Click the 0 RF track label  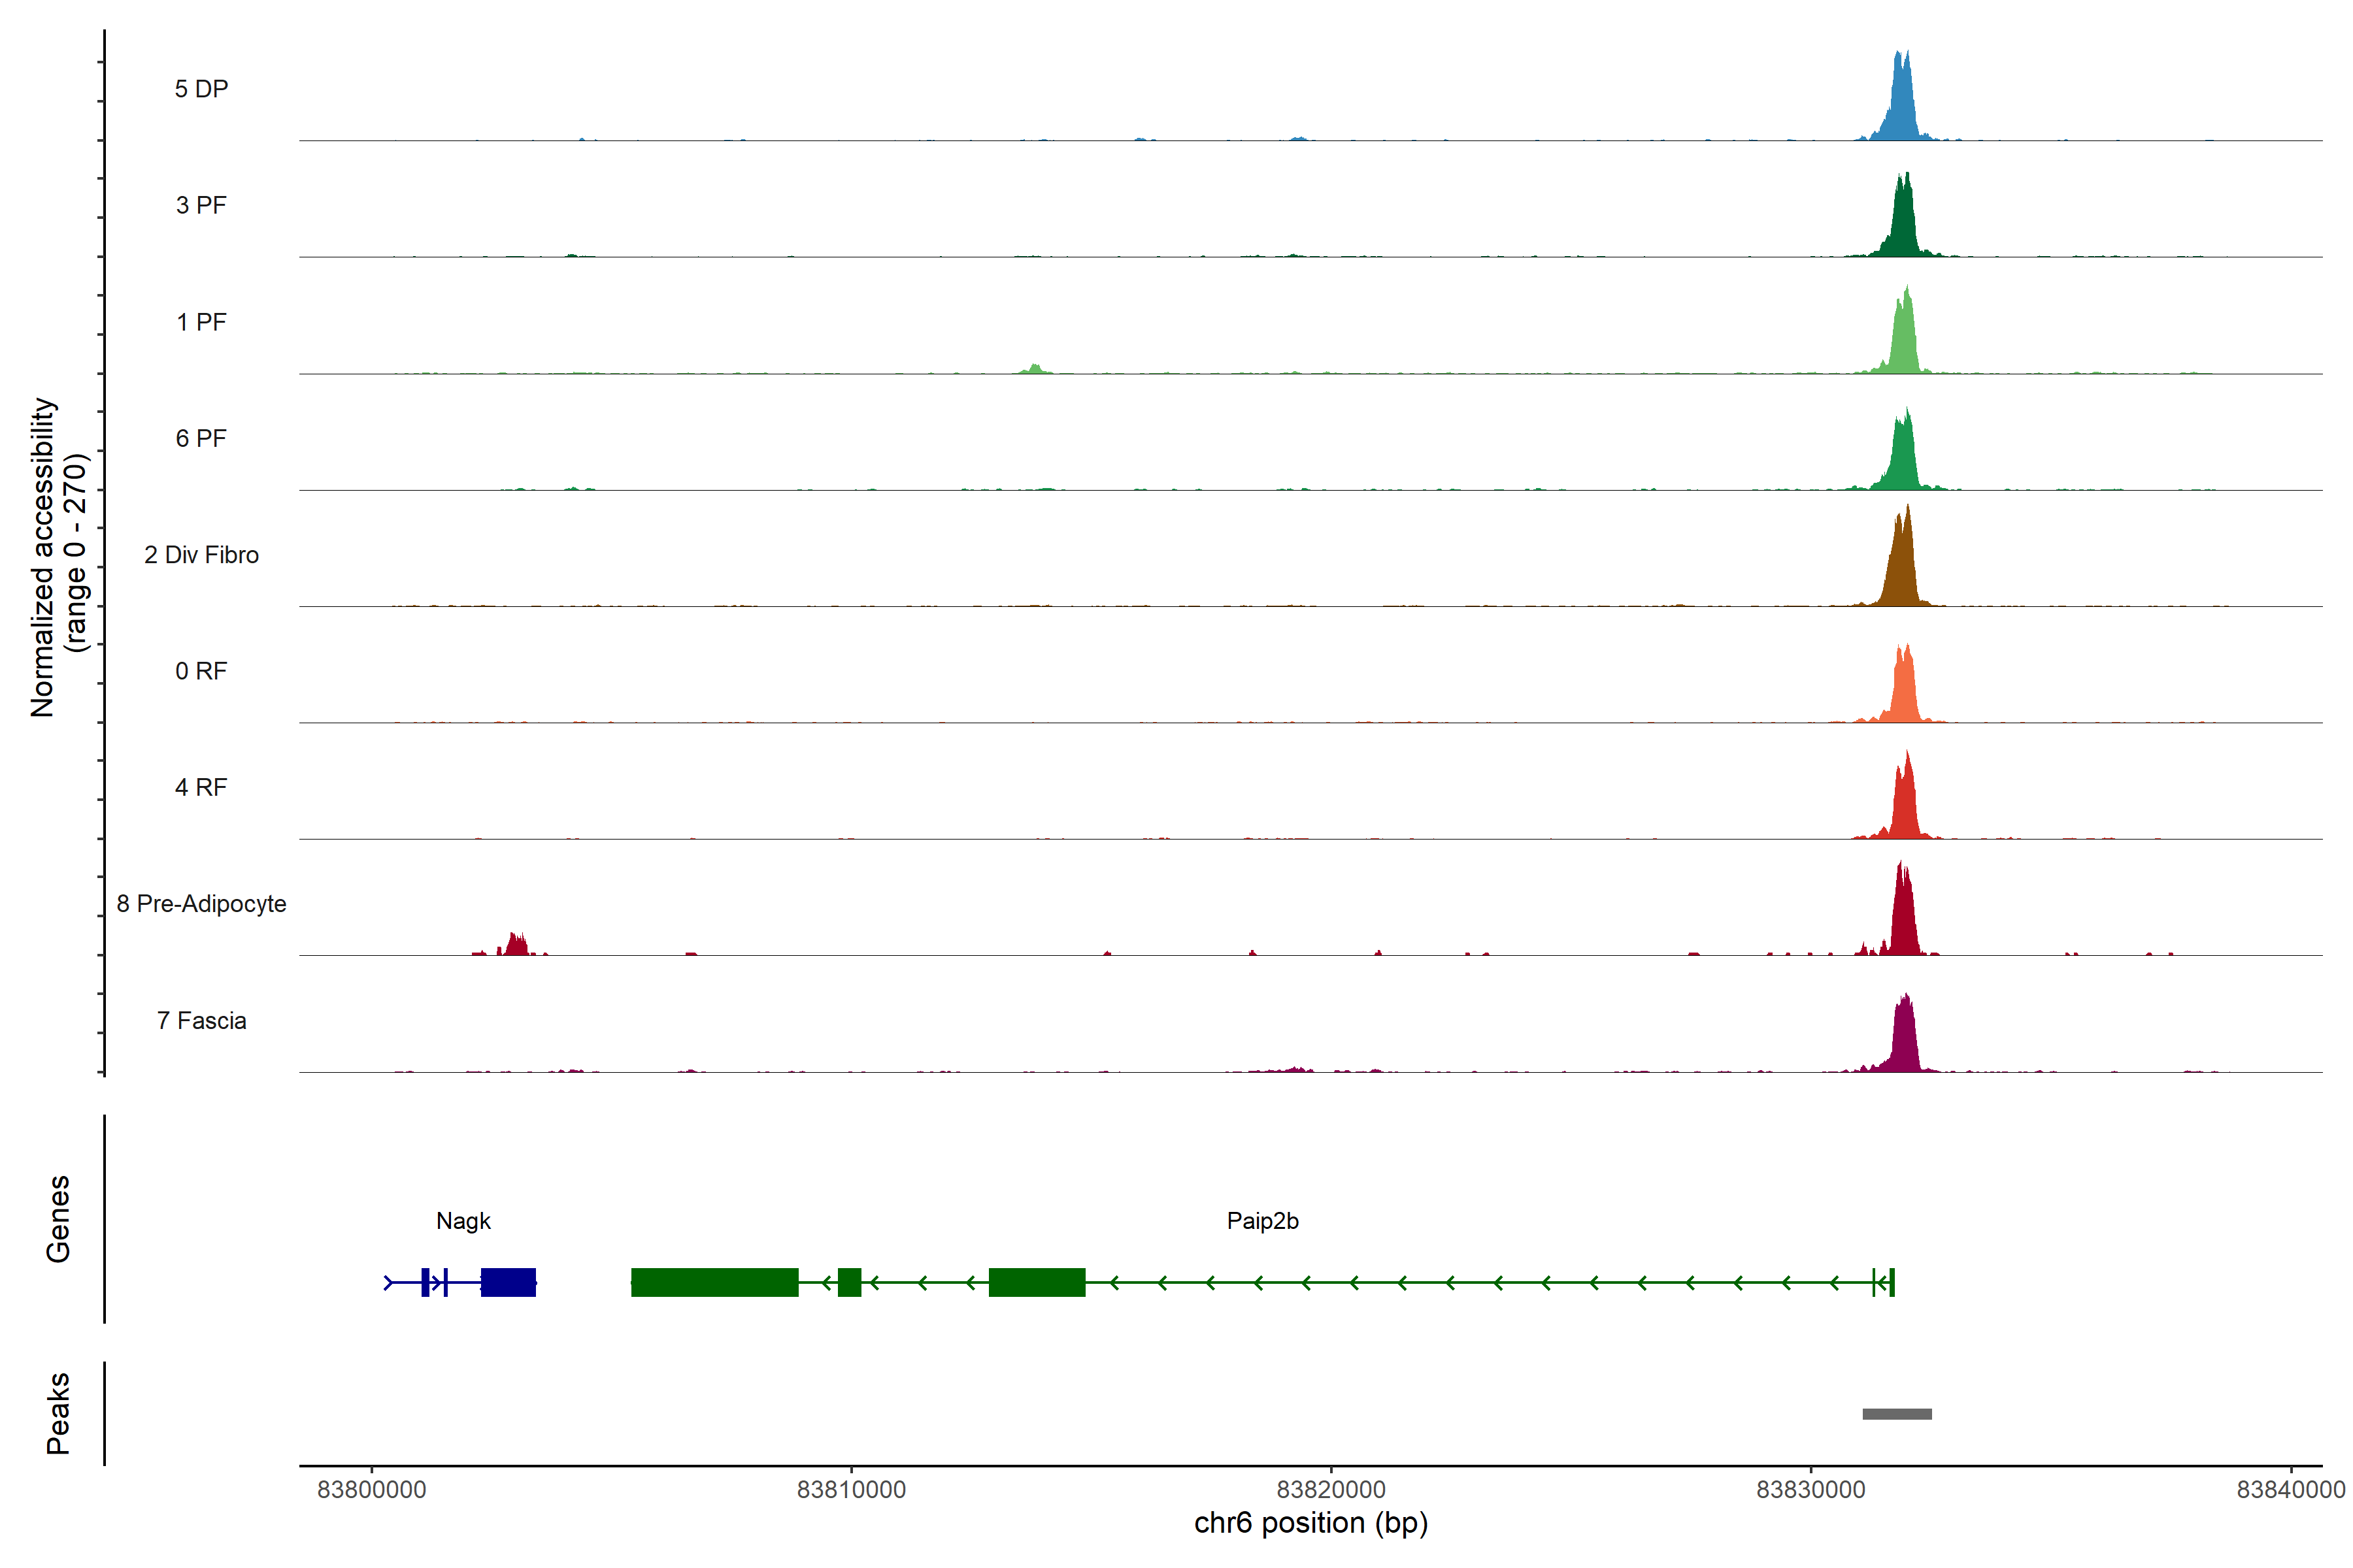pyautogui.click(x=201, y=671)
